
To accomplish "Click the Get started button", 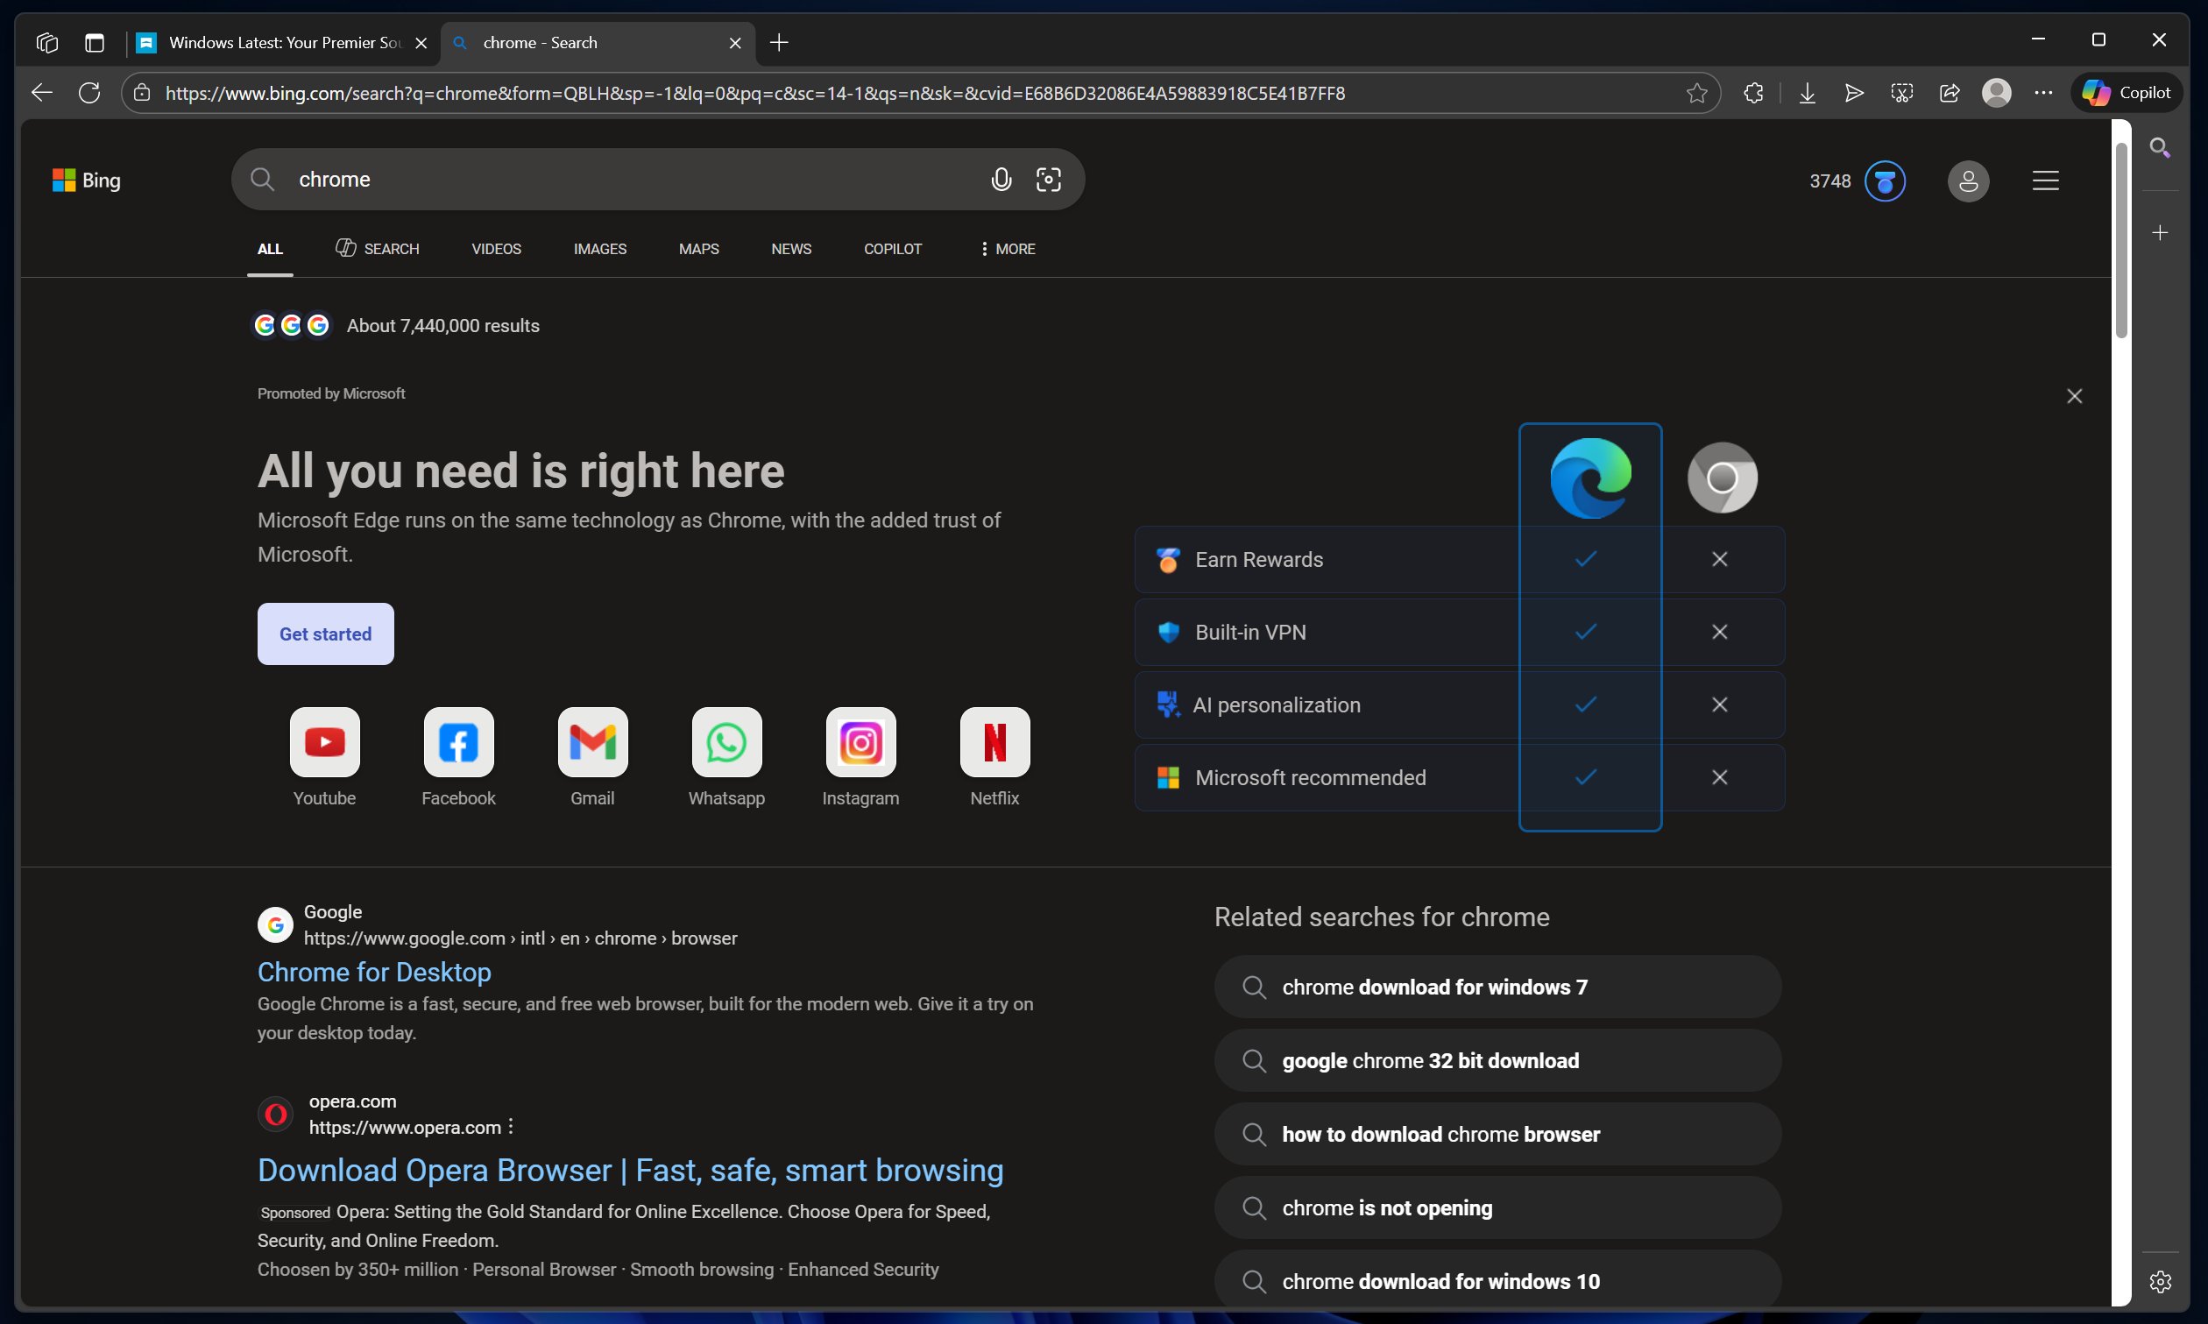I will (326, 634).
